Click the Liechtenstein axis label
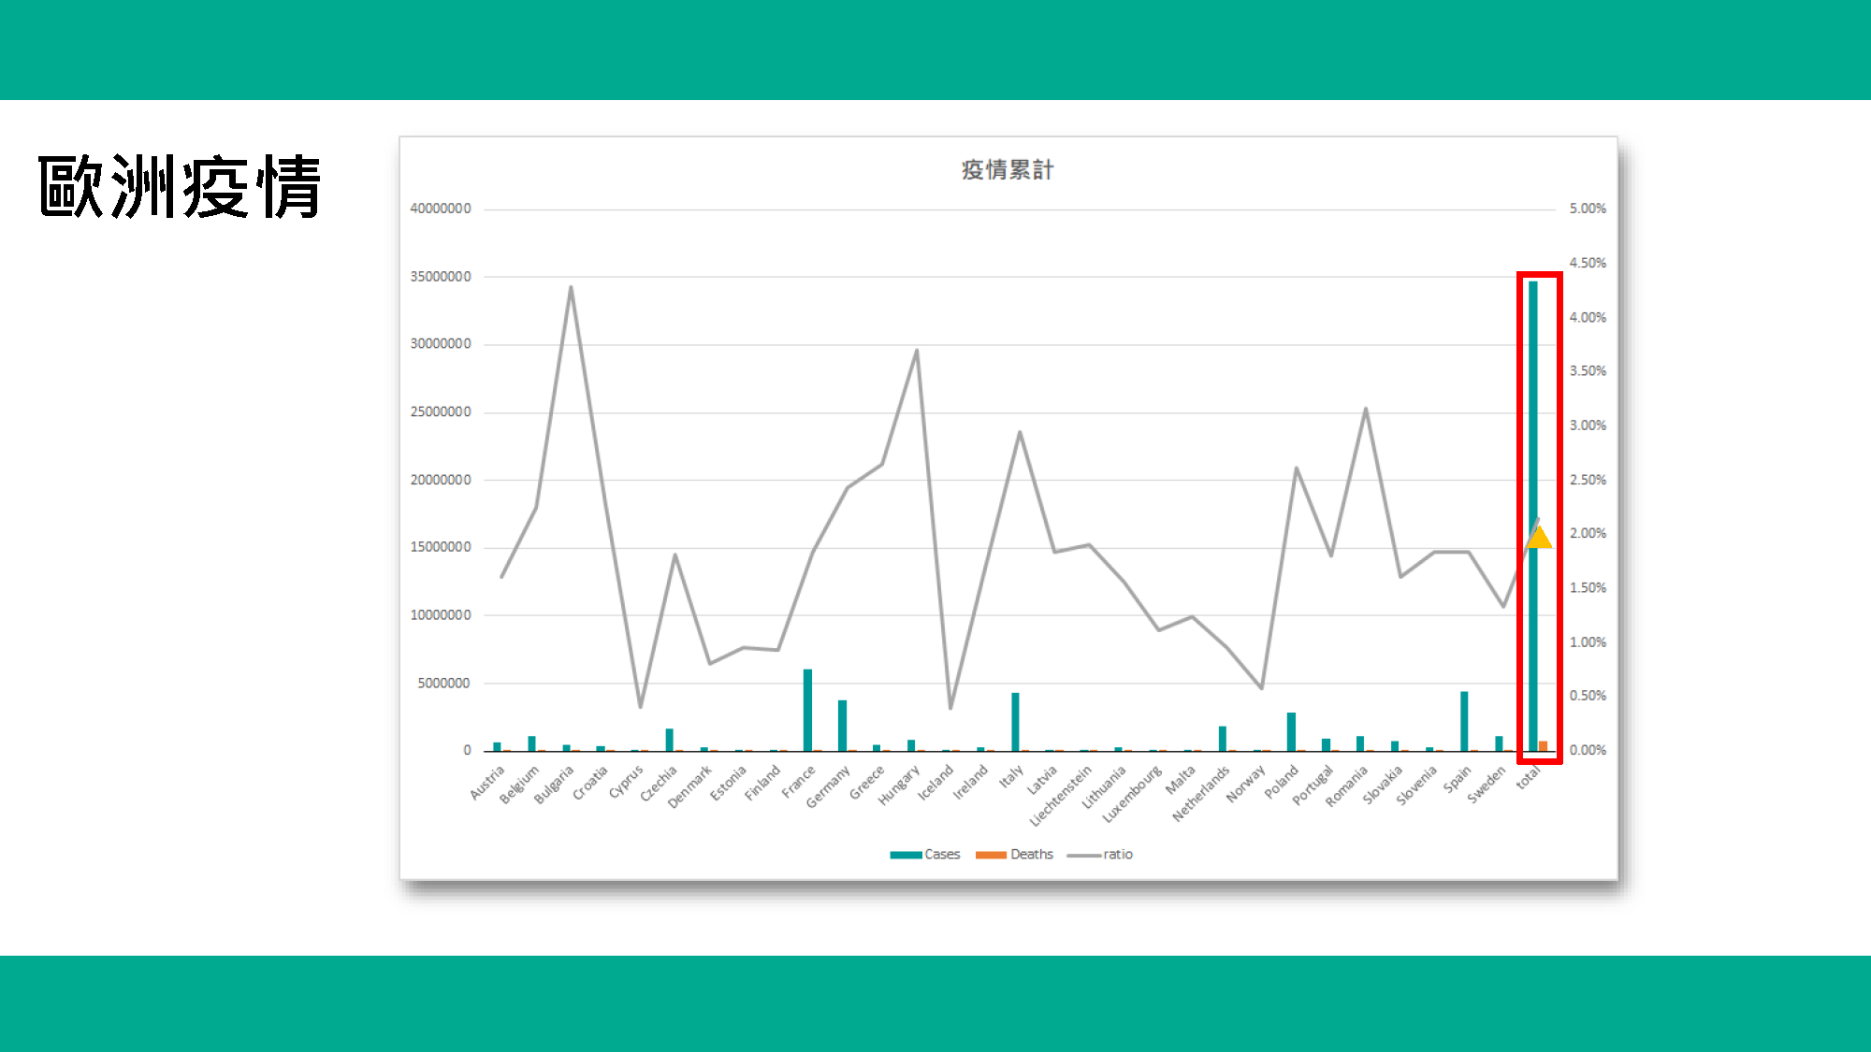 [x=1061, y=796]
